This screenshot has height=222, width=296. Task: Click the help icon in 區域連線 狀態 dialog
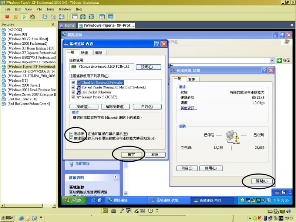click(x=264, y=70)
